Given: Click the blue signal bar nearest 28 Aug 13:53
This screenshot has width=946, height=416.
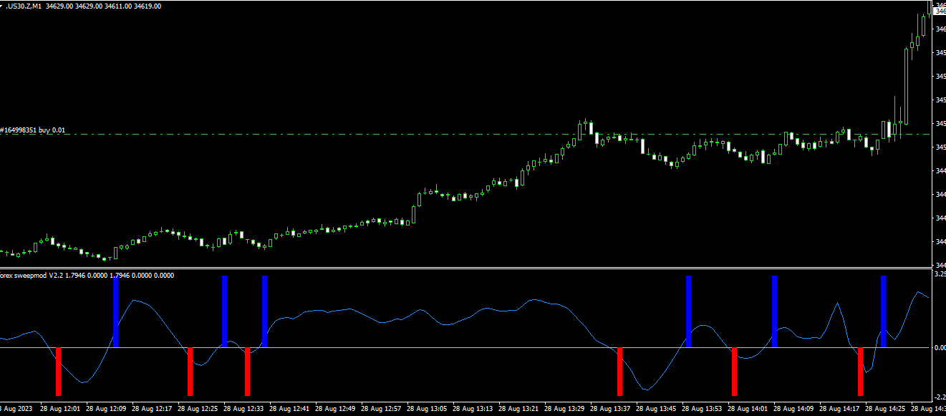Looking at the screenshot, I should click(689, 311).
